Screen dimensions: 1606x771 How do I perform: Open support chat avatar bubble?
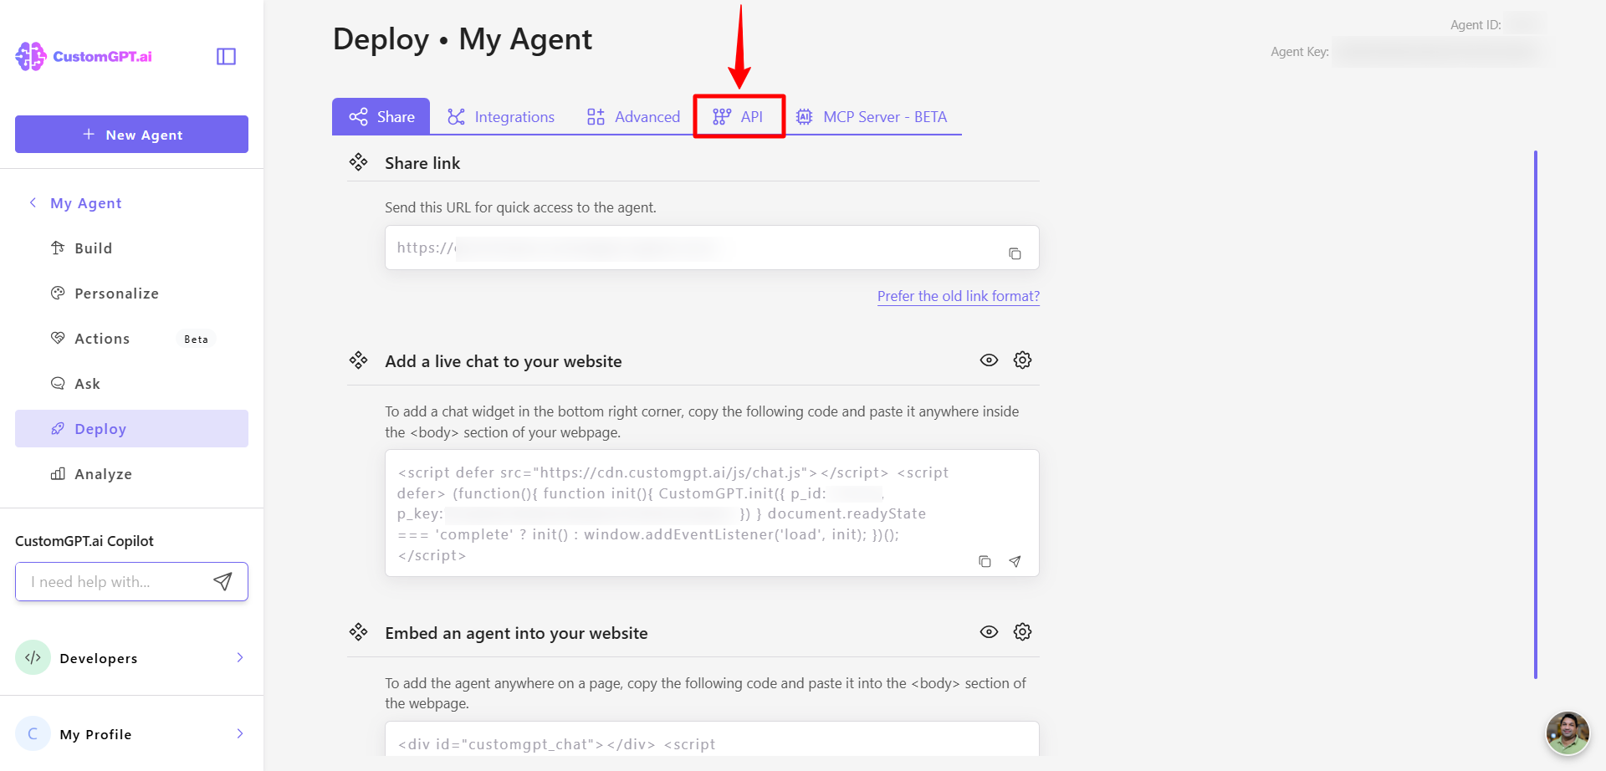click(1568, 733)
